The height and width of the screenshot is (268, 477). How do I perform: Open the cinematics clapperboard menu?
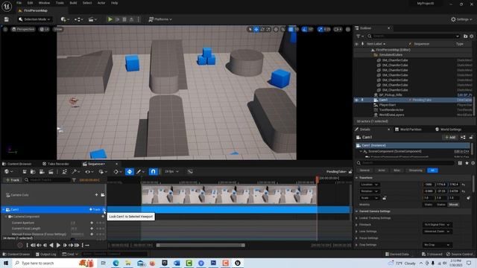[92, 19]
